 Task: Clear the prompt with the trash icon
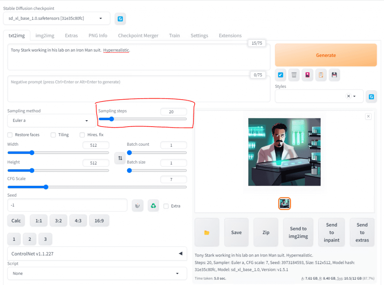pyautogui.click(x=294, y=75)
